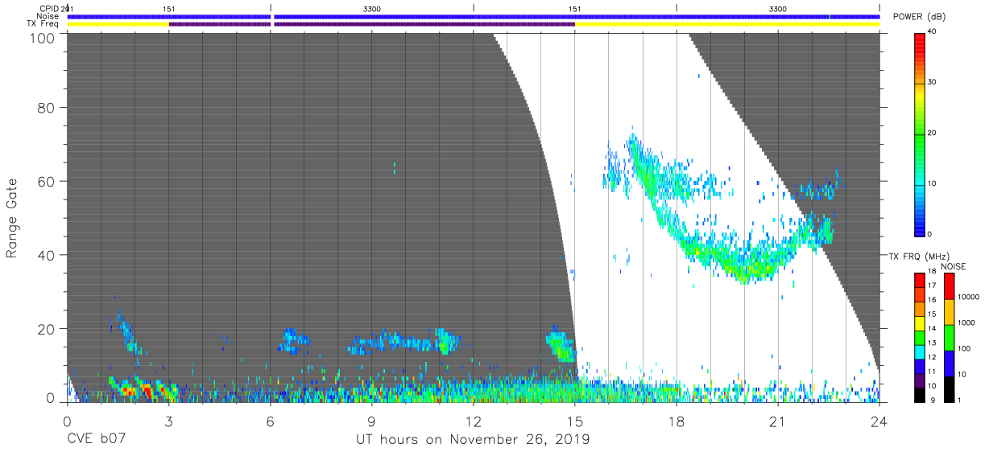The image size is (989, 456).
Task: Click the TX Freq row label
Action: [x=43, y=24]
